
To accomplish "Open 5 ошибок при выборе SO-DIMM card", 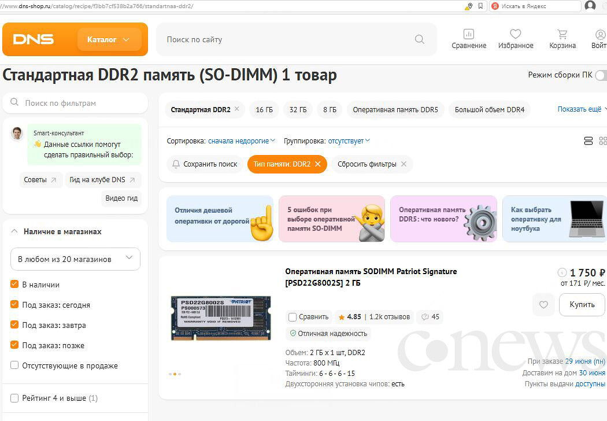I will coord(332,219).
